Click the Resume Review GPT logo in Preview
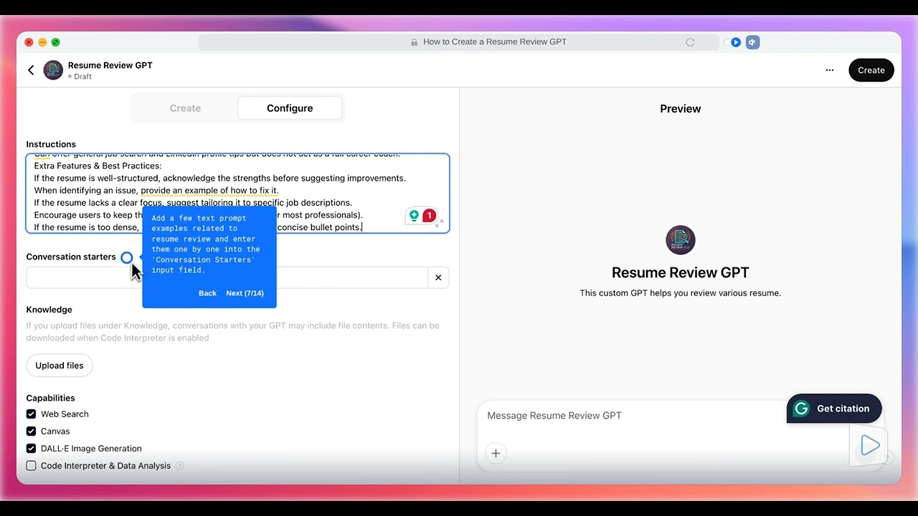 click(x=681, y=240)
